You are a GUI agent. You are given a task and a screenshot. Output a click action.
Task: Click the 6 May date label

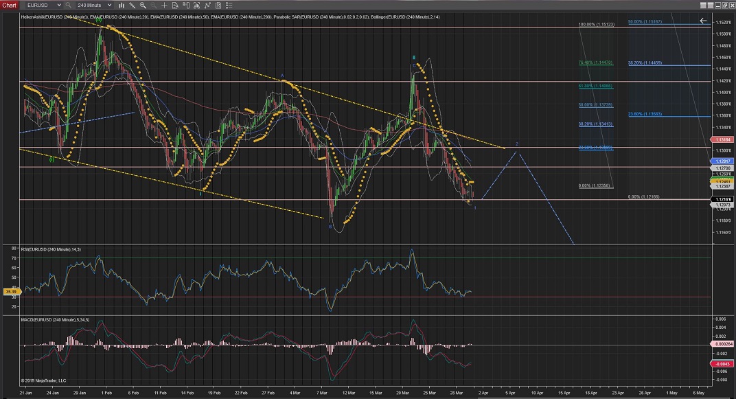(699, 393)
